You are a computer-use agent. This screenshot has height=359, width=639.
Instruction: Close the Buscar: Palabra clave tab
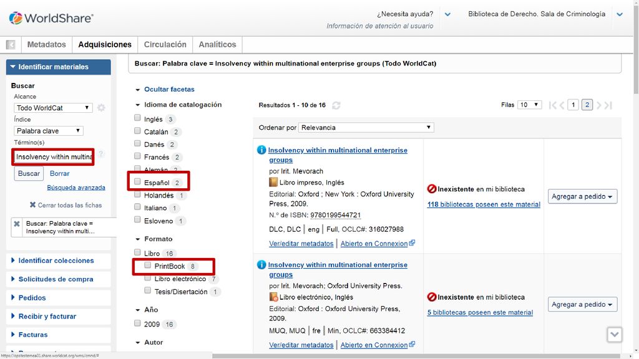(17, 224)
